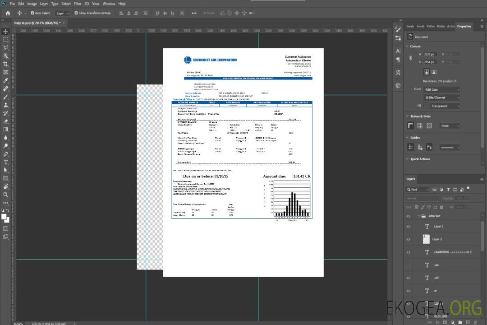Image resolution: width=487 pixels, height=325 pixels.
Task: Select the Eyedropper tool
Action: point(5,80)
